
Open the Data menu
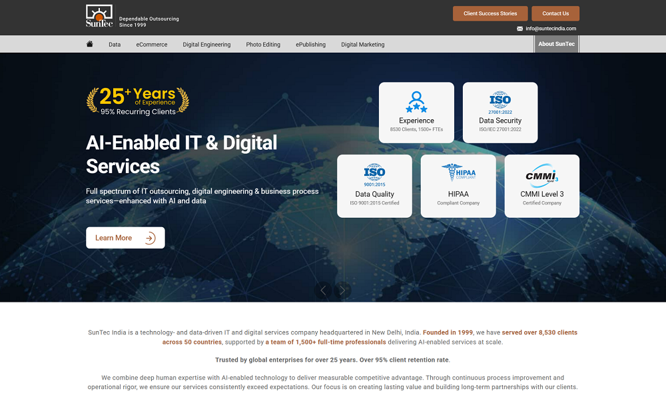pyautogui.click(x=115, y=45)
